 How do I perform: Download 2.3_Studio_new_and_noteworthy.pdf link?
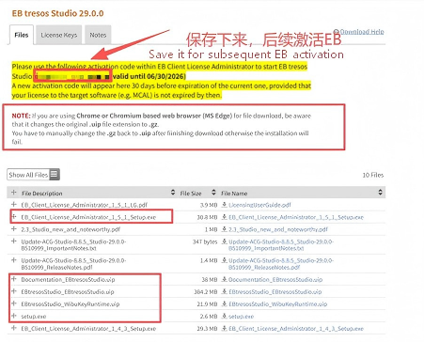click(x=278, y=229)
